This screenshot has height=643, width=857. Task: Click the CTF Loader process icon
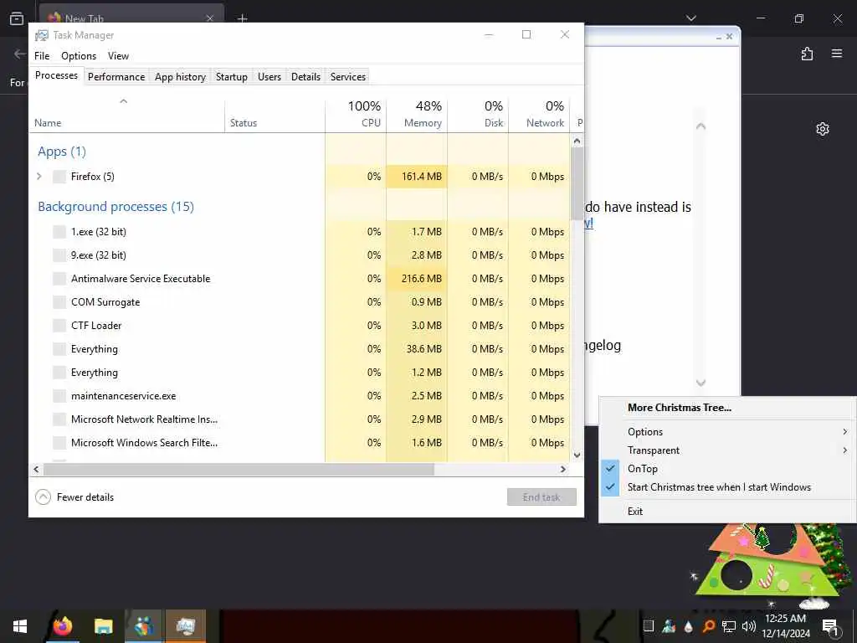pos(59,326)
